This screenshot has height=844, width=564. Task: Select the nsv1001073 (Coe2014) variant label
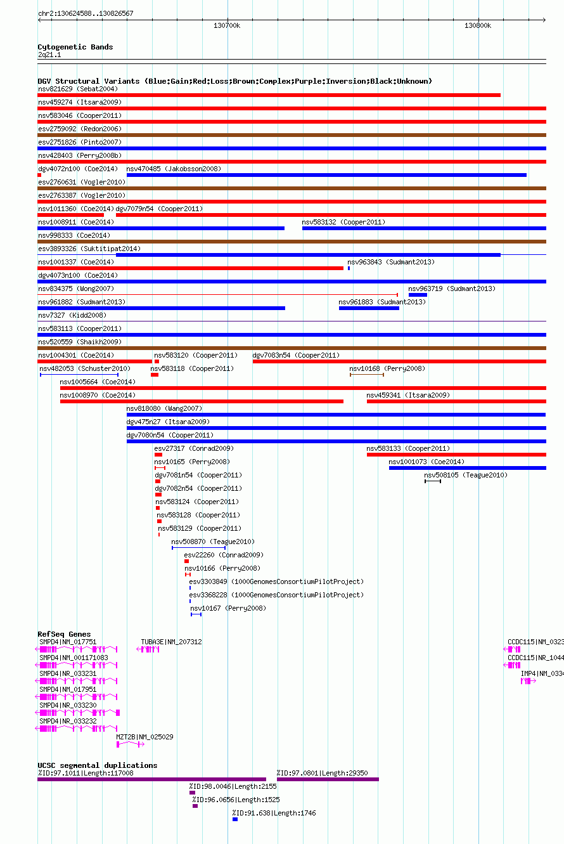pos(426,462)
